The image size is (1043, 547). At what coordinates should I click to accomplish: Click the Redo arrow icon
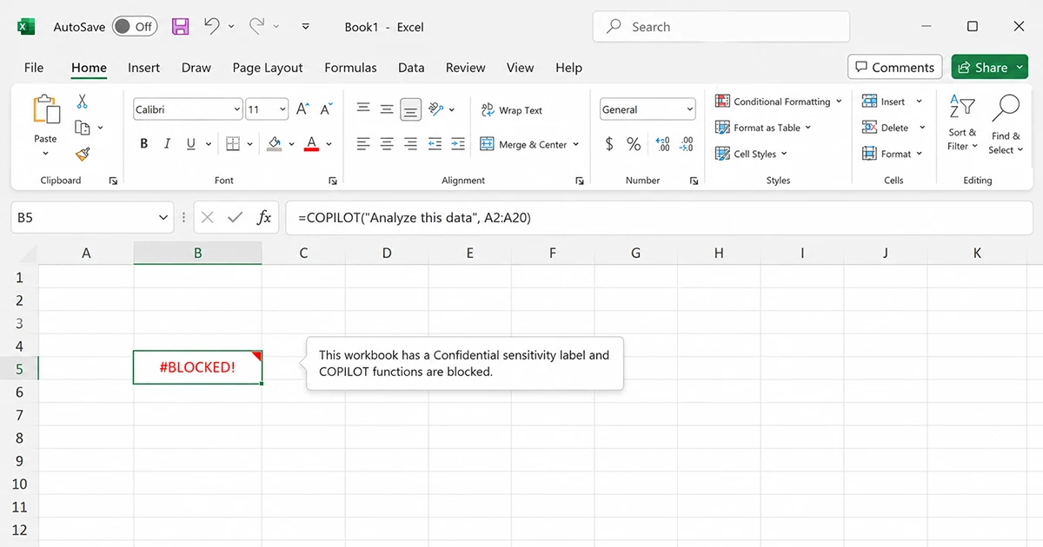pyautogui.click(x=257, y=27)
